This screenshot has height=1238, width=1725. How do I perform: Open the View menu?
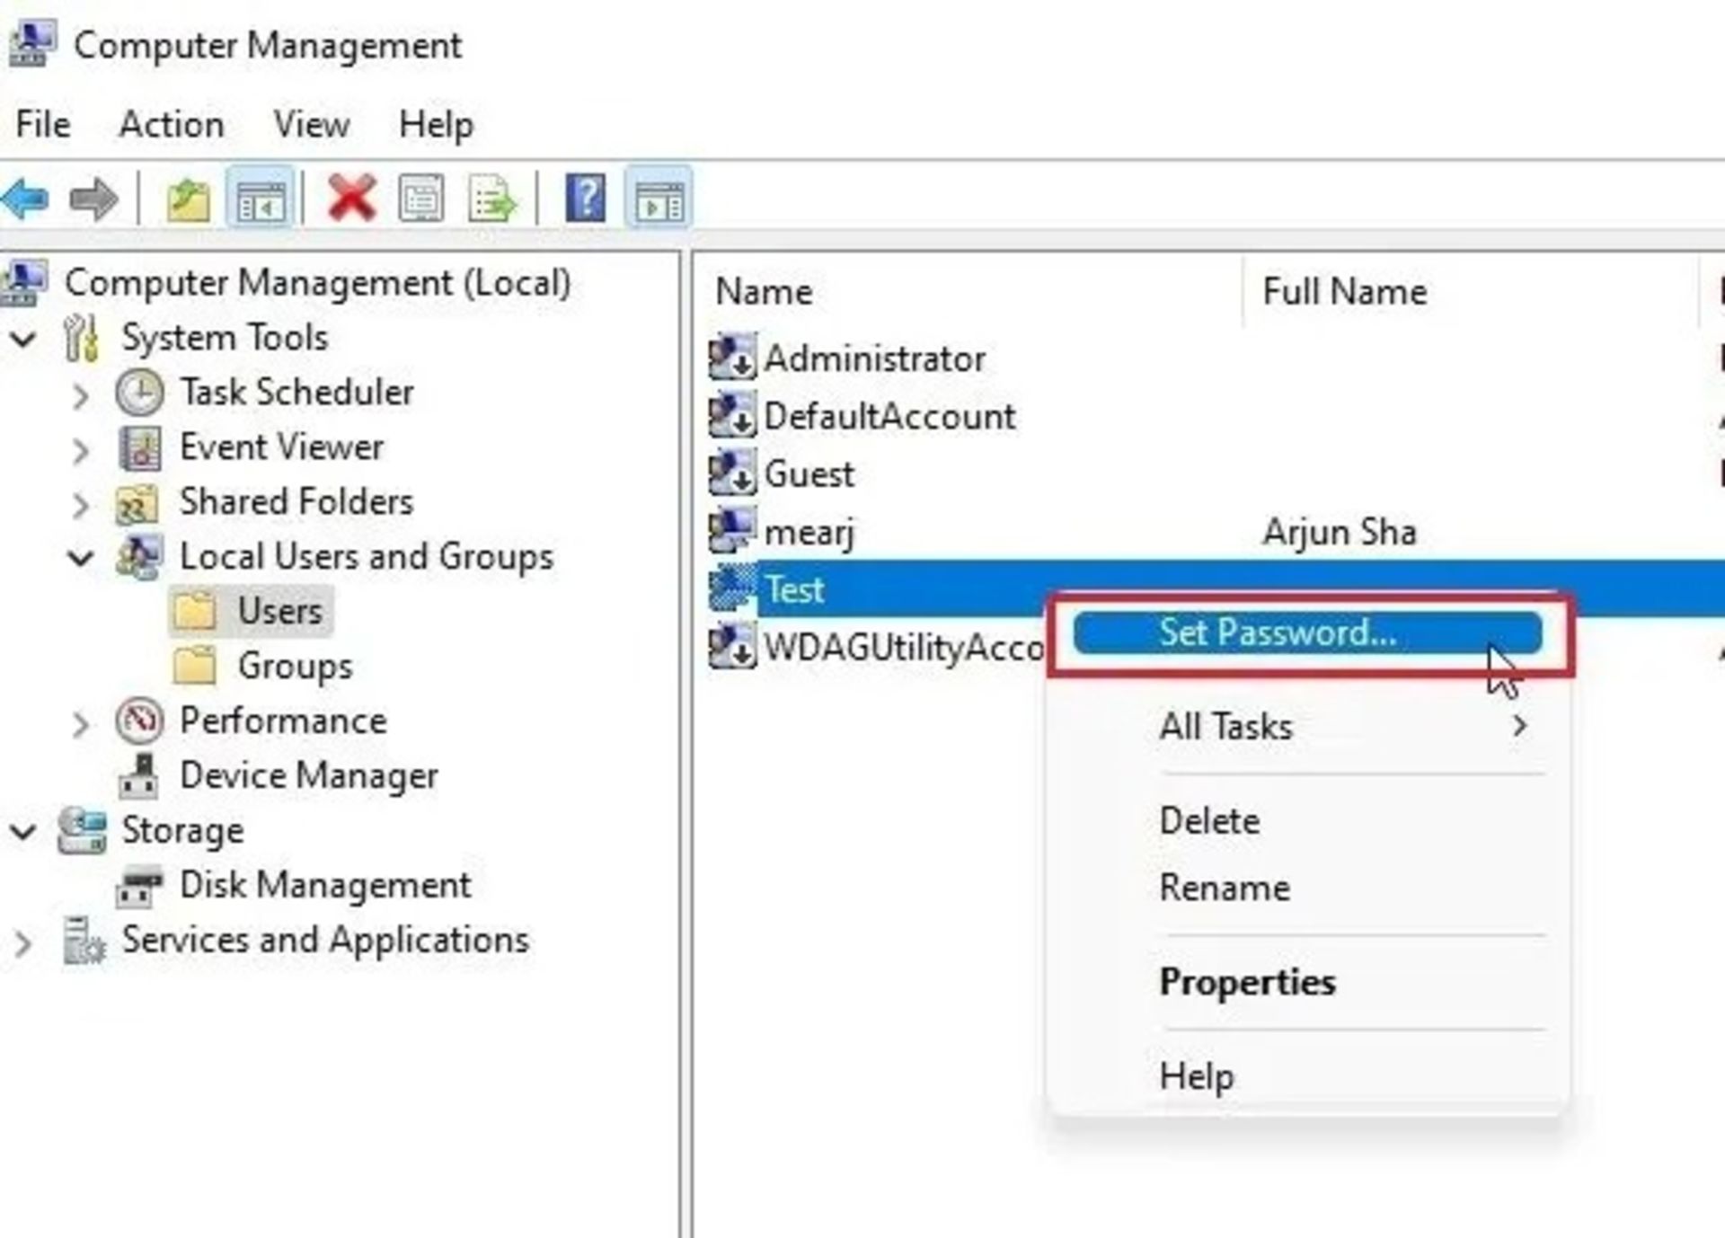[x=311, y=124]
